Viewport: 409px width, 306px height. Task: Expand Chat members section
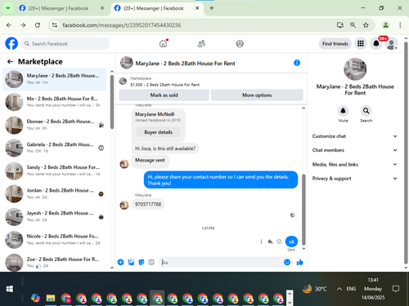click(355, 150)
